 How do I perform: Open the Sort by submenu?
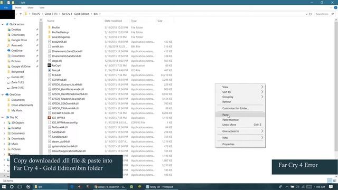tap(240, 92)
